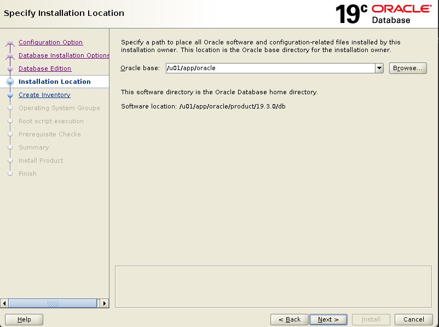Click the empty message area at bottom
The width and height of the screenshot is (439, 327).
pos(273,286)
